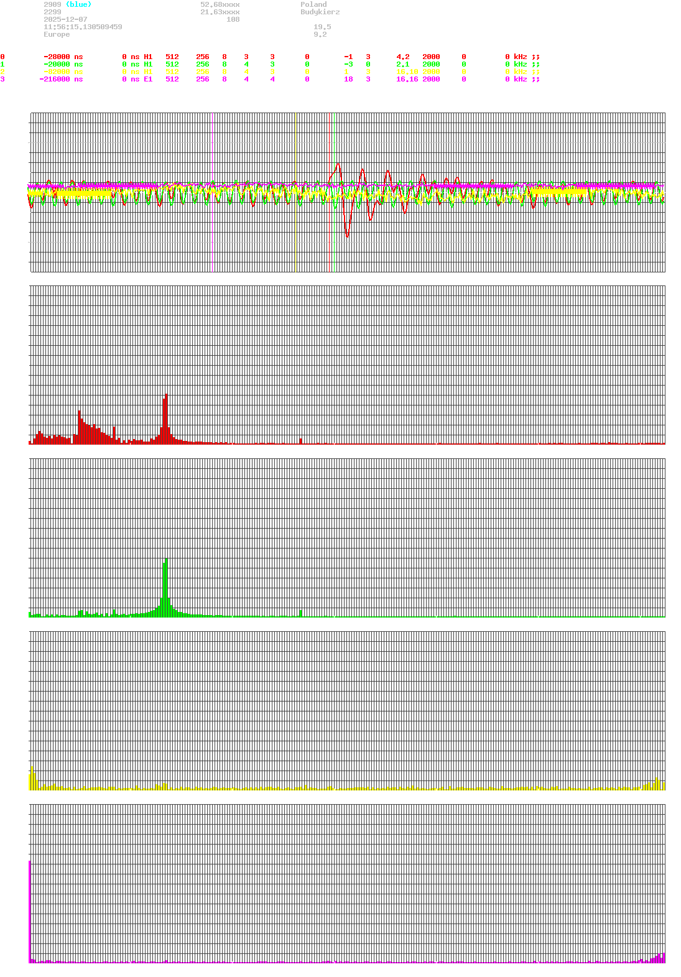This screenshot has height=977, width=681.
Task: Click the 'Budykierz' location text
Action: pyautogui.click(x=320, y=12)
